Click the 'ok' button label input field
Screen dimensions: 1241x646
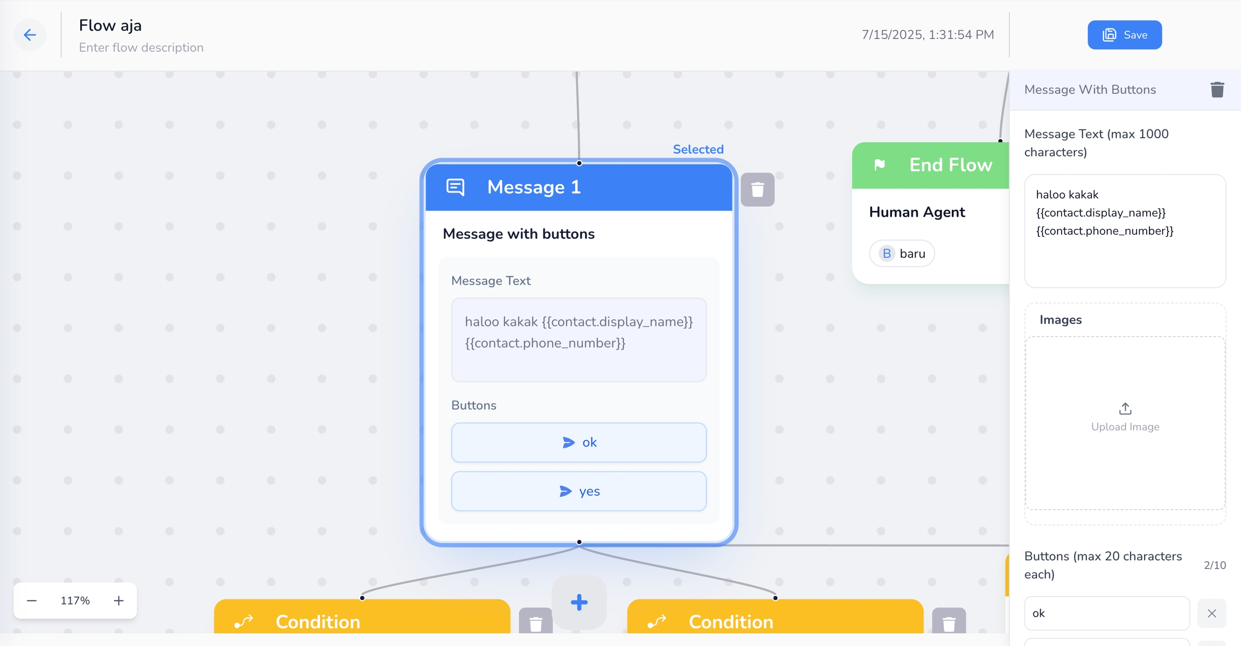pyautogui.click(x=1106, y=613)
